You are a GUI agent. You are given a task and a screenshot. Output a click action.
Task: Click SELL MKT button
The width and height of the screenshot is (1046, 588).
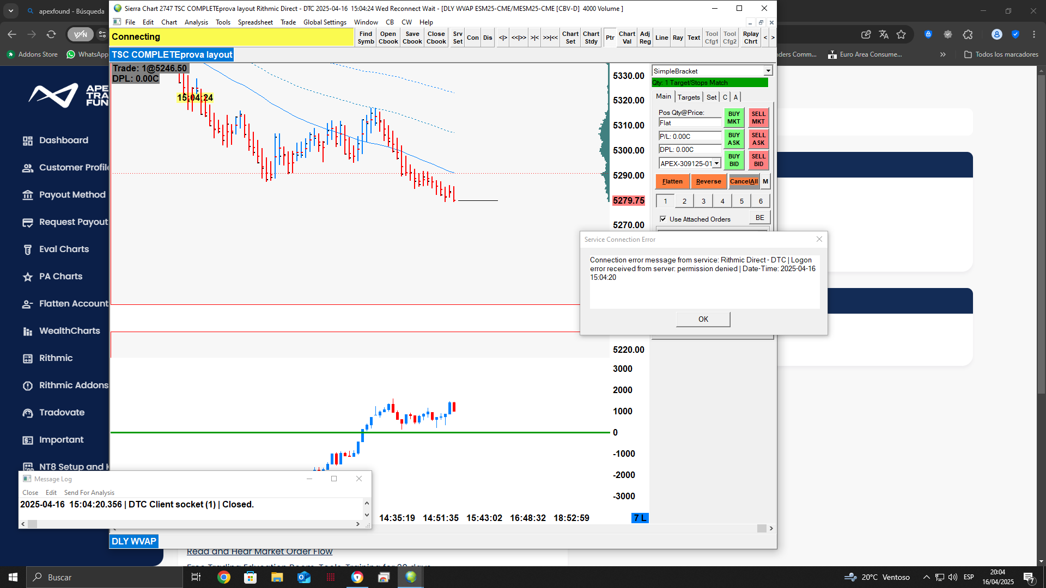(x=758, y=118)
